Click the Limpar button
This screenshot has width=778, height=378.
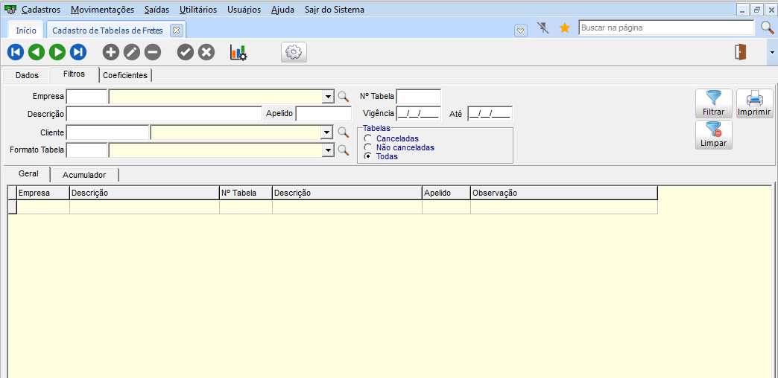coord(713,135)
